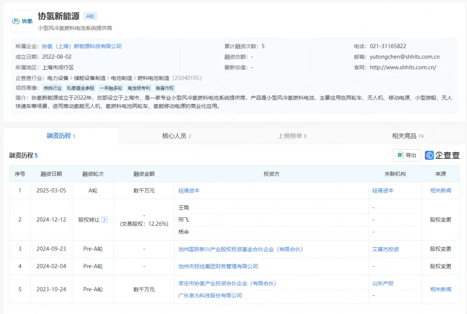The image size is (467, 314).
Task: Expand the 股权转让 arrow icon
Action: pos(105,220)
